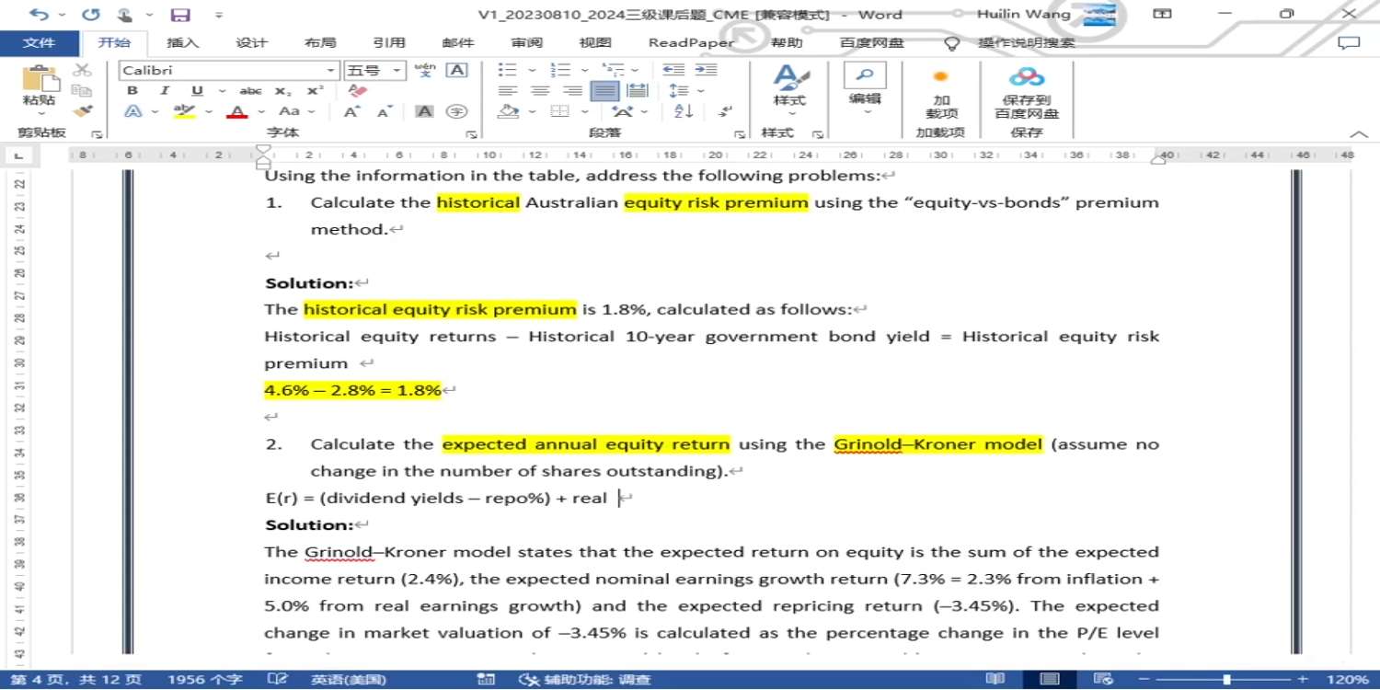Toggle italic formatting
The image size is (1380, 690).
point(165,90)
